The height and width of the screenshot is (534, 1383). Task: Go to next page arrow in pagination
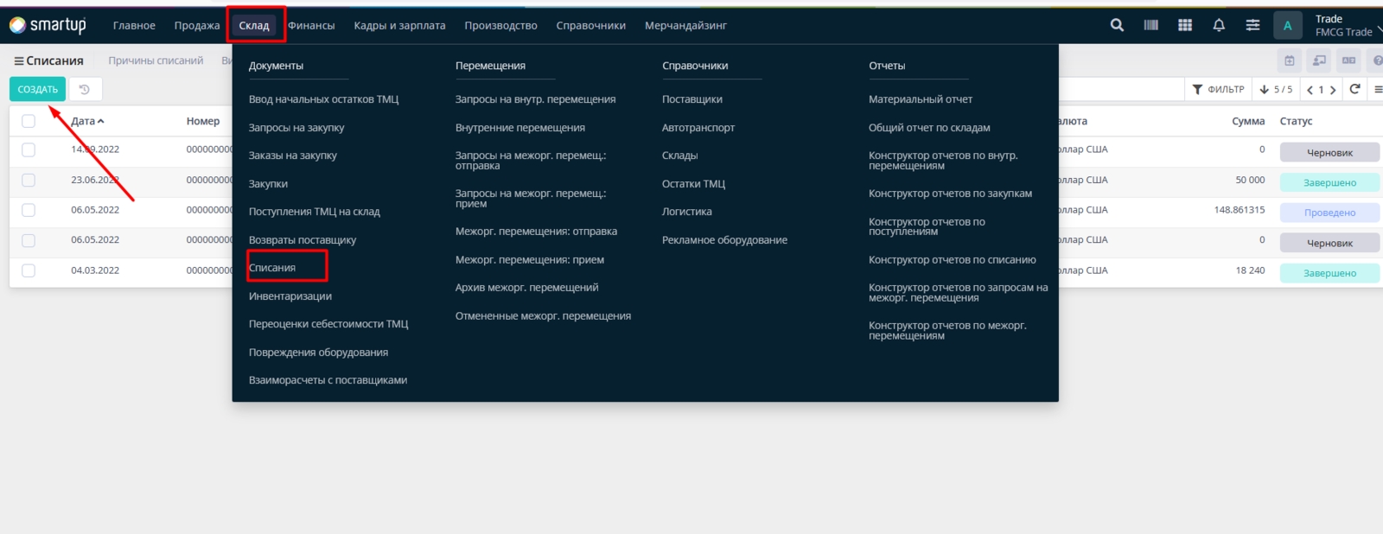[1333, 90]
